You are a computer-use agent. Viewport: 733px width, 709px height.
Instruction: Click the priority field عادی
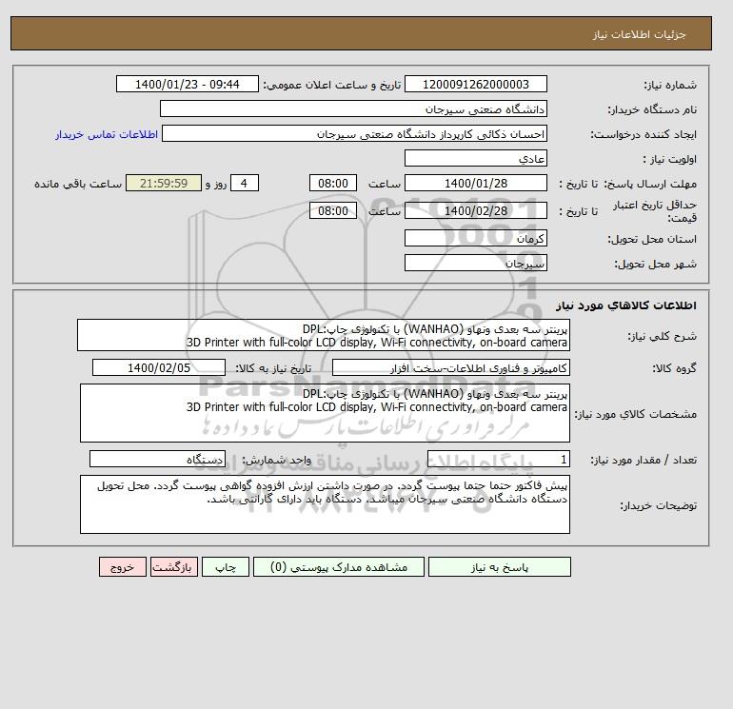[476, 158]
